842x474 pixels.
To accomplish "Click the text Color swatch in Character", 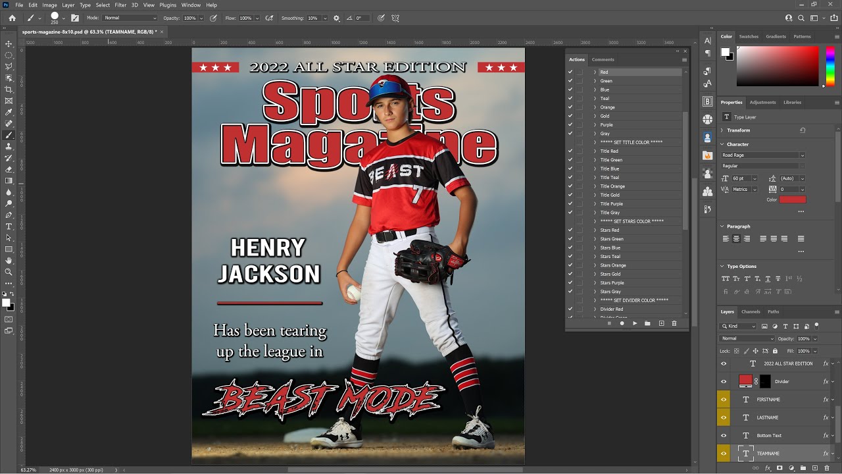I will tap(793, 199).
